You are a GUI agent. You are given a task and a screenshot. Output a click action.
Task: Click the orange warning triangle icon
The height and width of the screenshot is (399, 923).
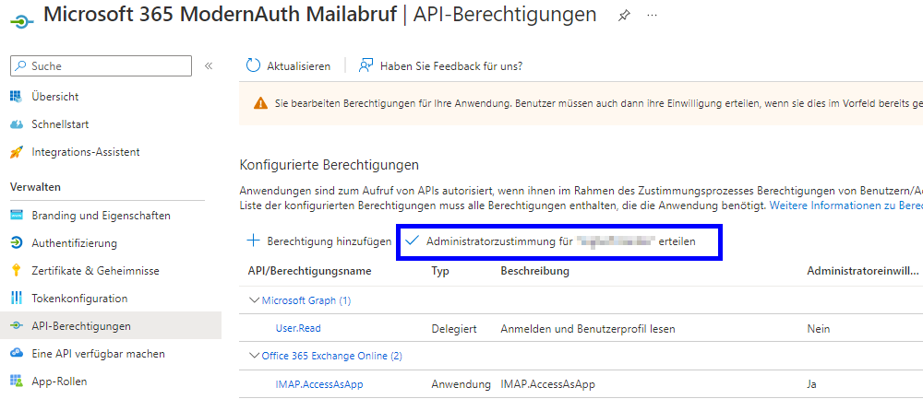pos(260,104)
